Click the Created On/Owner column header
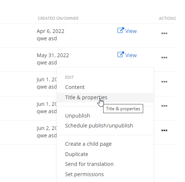Image resolution: width=185 pixels, height=182 pixels. click(58, 18)
